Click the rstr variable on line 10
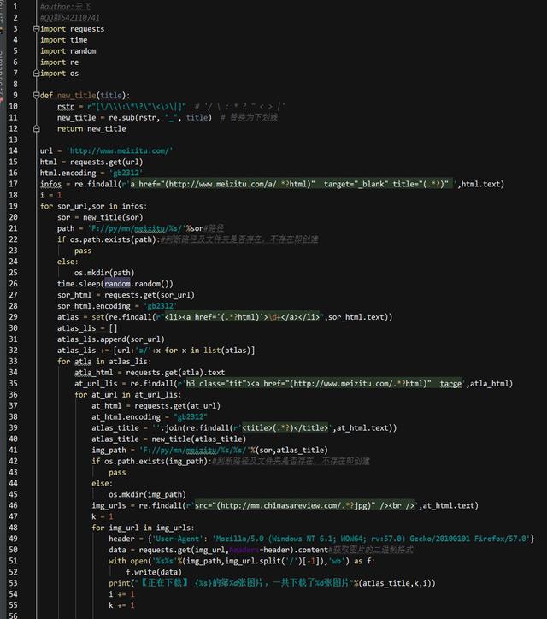The width and height of the screenshot is (547, 619). [x=66, y=107]
